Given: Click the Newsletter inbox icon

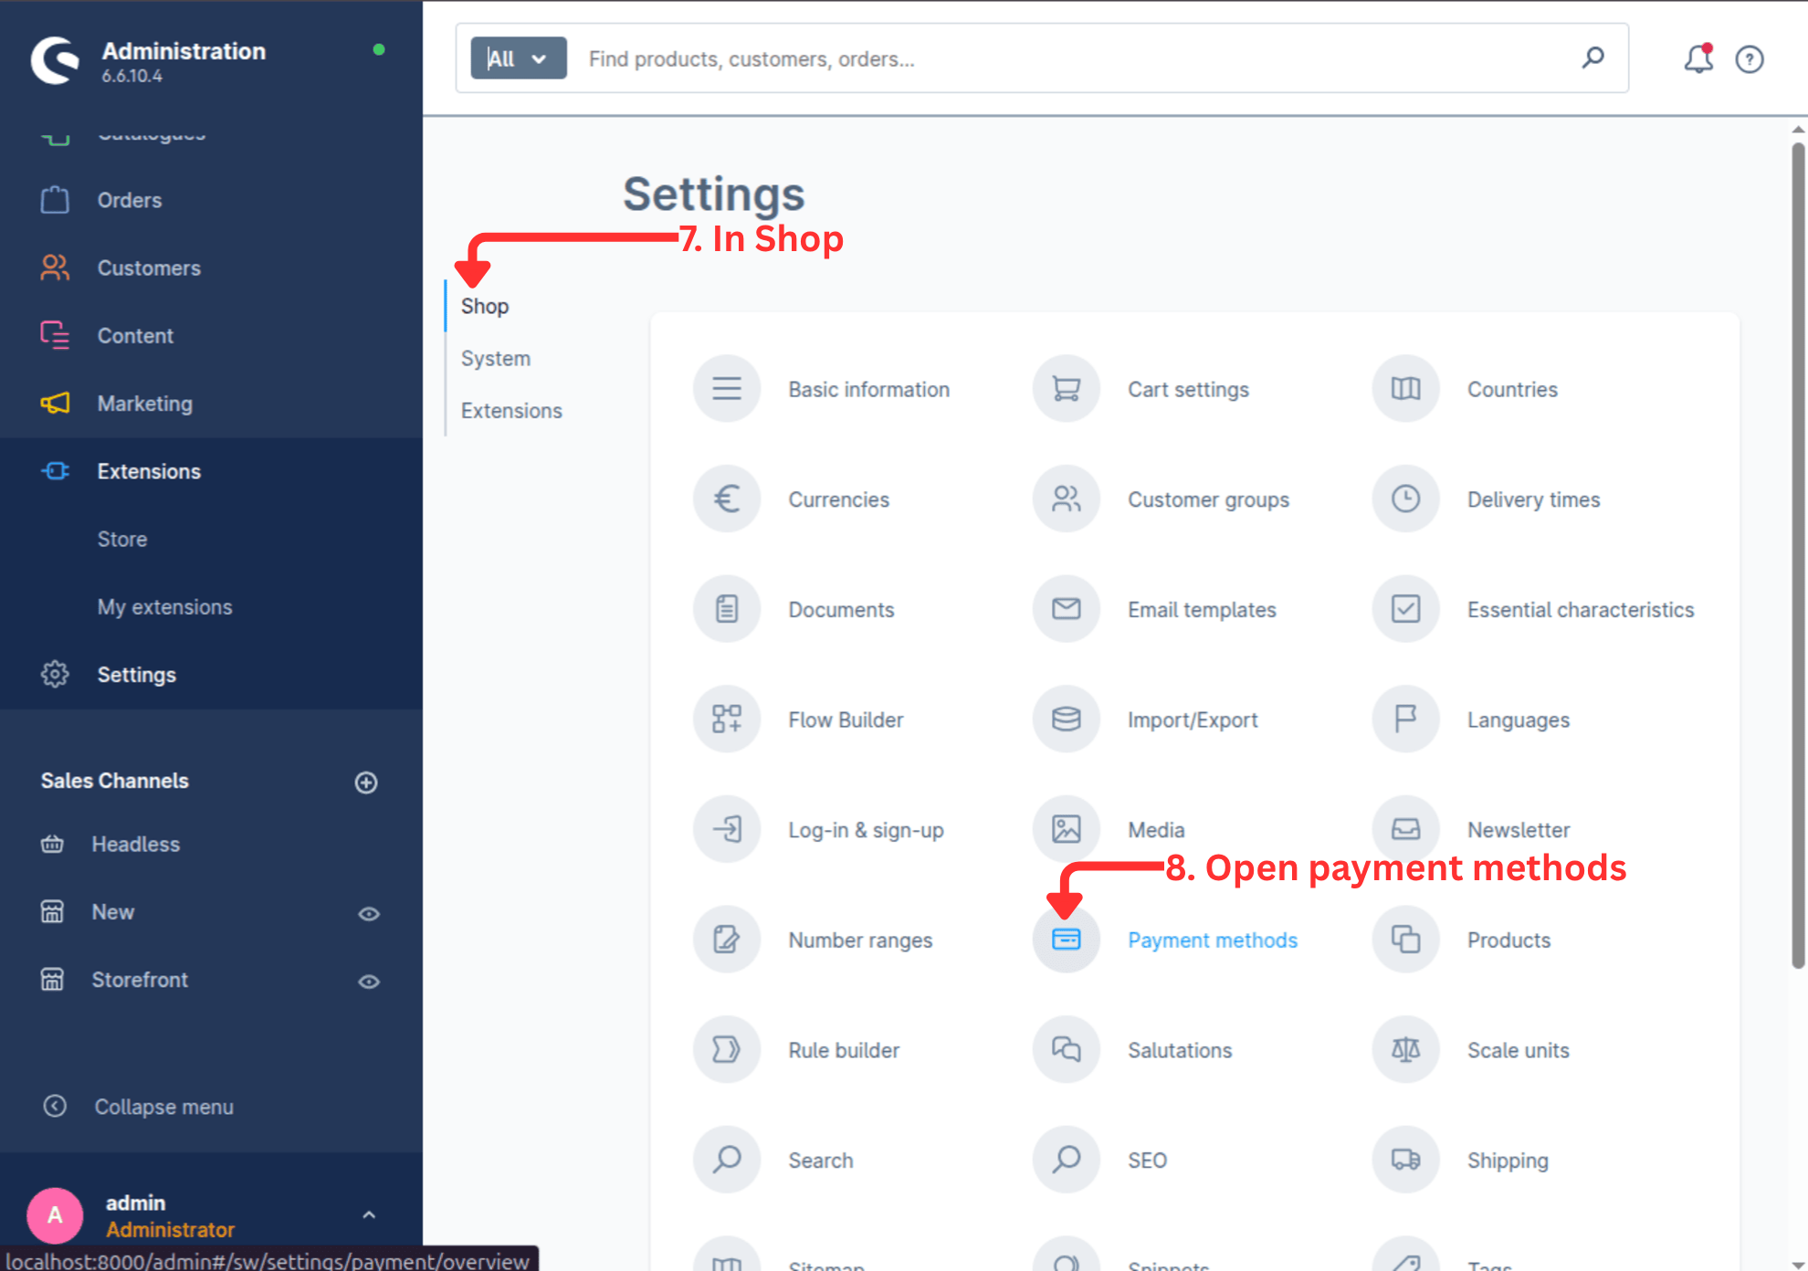Looking at the screenshot, I should pyautogui.click(x=1405, y=829).
